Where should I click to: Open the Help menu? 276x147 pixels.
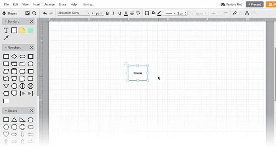click(74, 4)
